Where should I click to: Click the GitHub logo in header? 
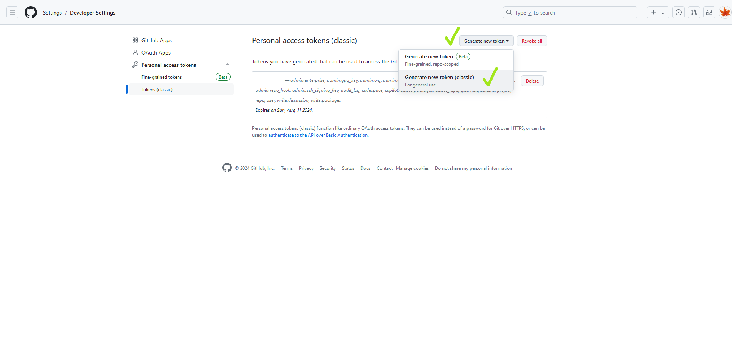pyautogui.click(x=31, y=13)
